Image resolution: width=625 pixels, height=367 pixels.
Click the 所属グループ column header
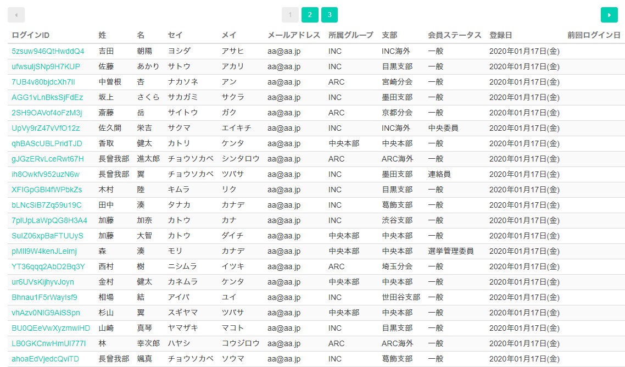[x=351, y=35]
